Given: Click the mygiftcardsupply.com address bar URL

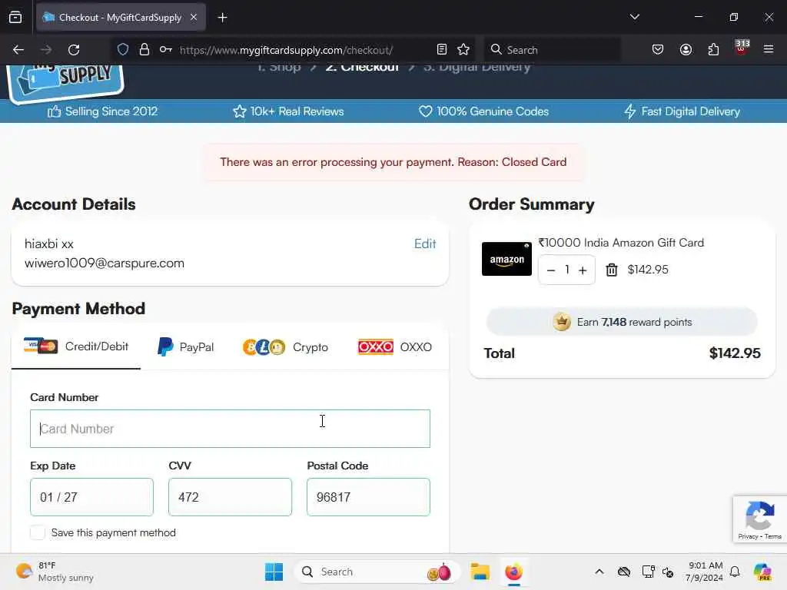Looking at the screenshot, I should [x=286, y=50].
